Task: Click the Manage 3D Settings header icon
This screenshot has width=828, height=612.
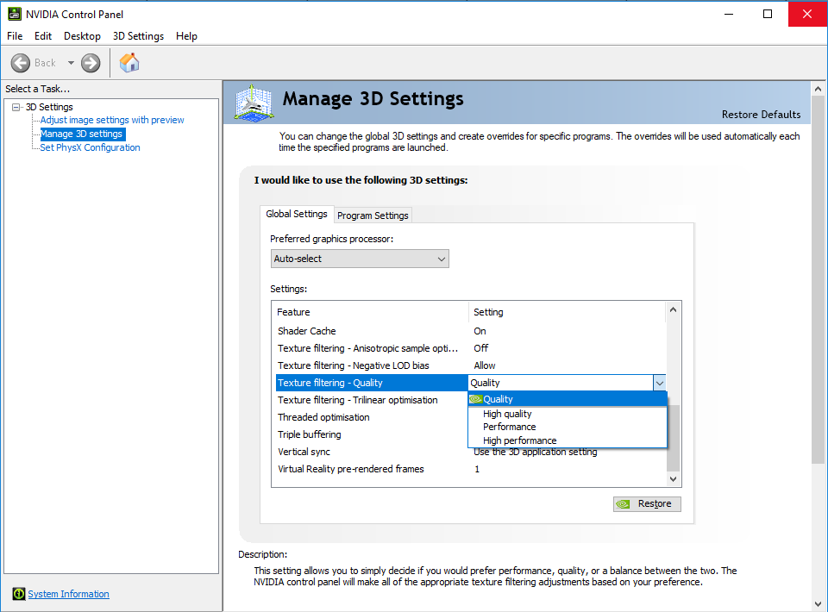Action: (254, 103)
